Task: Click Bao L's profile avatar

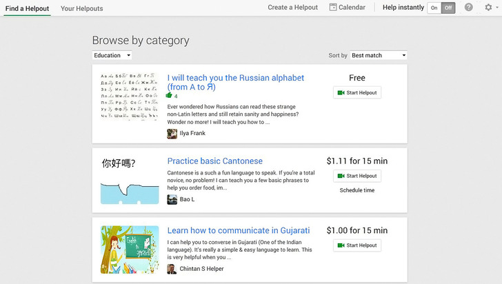Action: pos(172,200)
